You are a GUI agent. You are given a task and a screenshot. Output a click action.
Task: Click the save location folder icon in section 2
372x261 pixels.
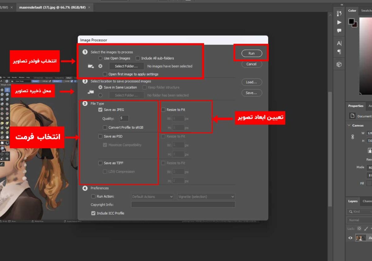click(x=91, y=92)
